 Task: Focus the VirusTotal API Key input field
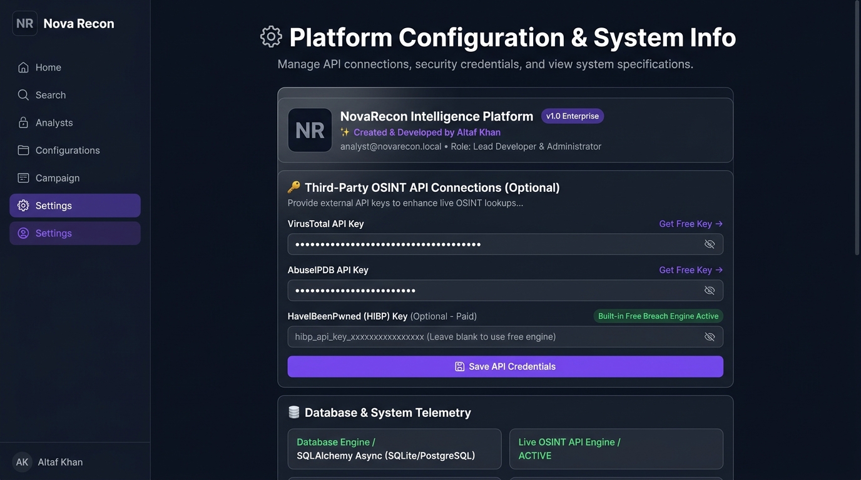(506, 244)
